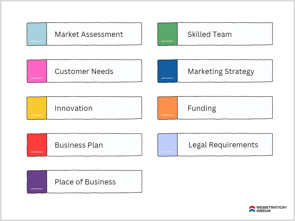Click the Skilled Team text box
Screen dimensions: 295x221
(209, 34)
